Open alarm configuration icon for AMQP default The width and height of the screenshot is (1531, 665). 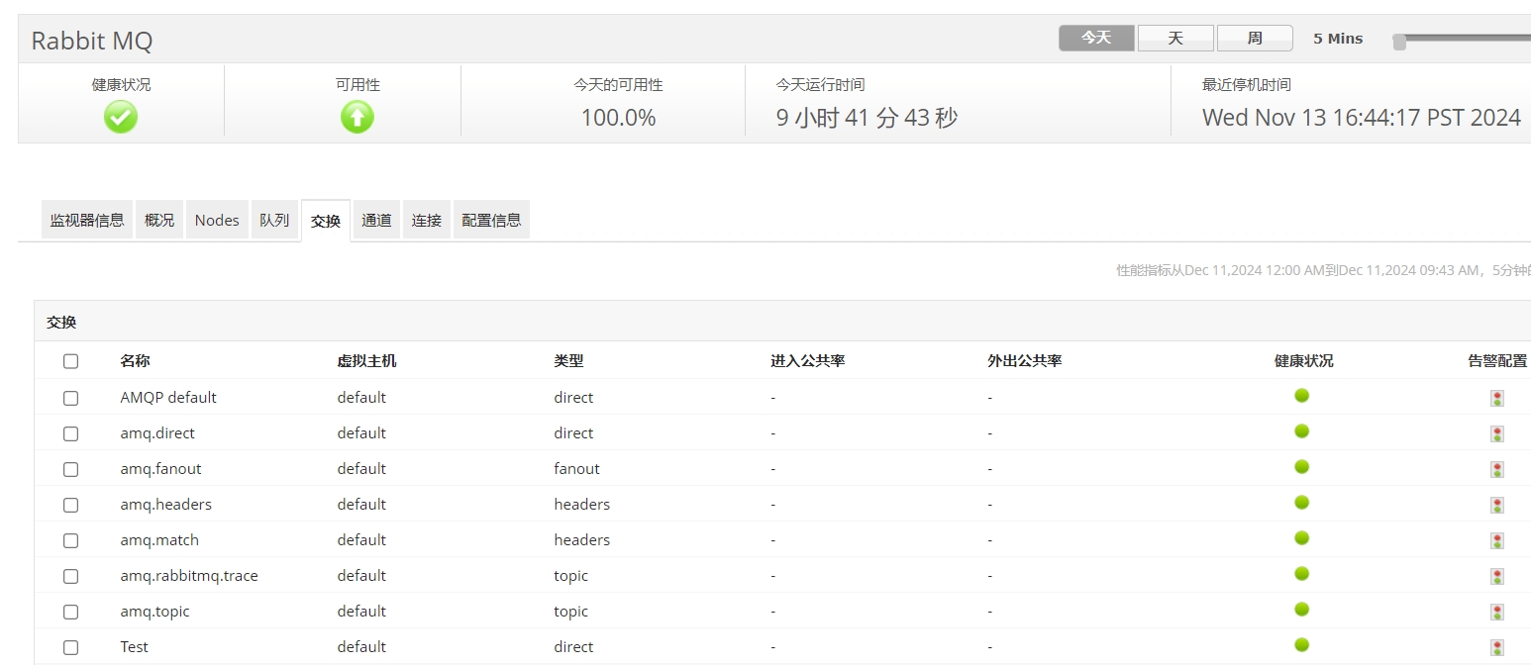[1497, 398]
